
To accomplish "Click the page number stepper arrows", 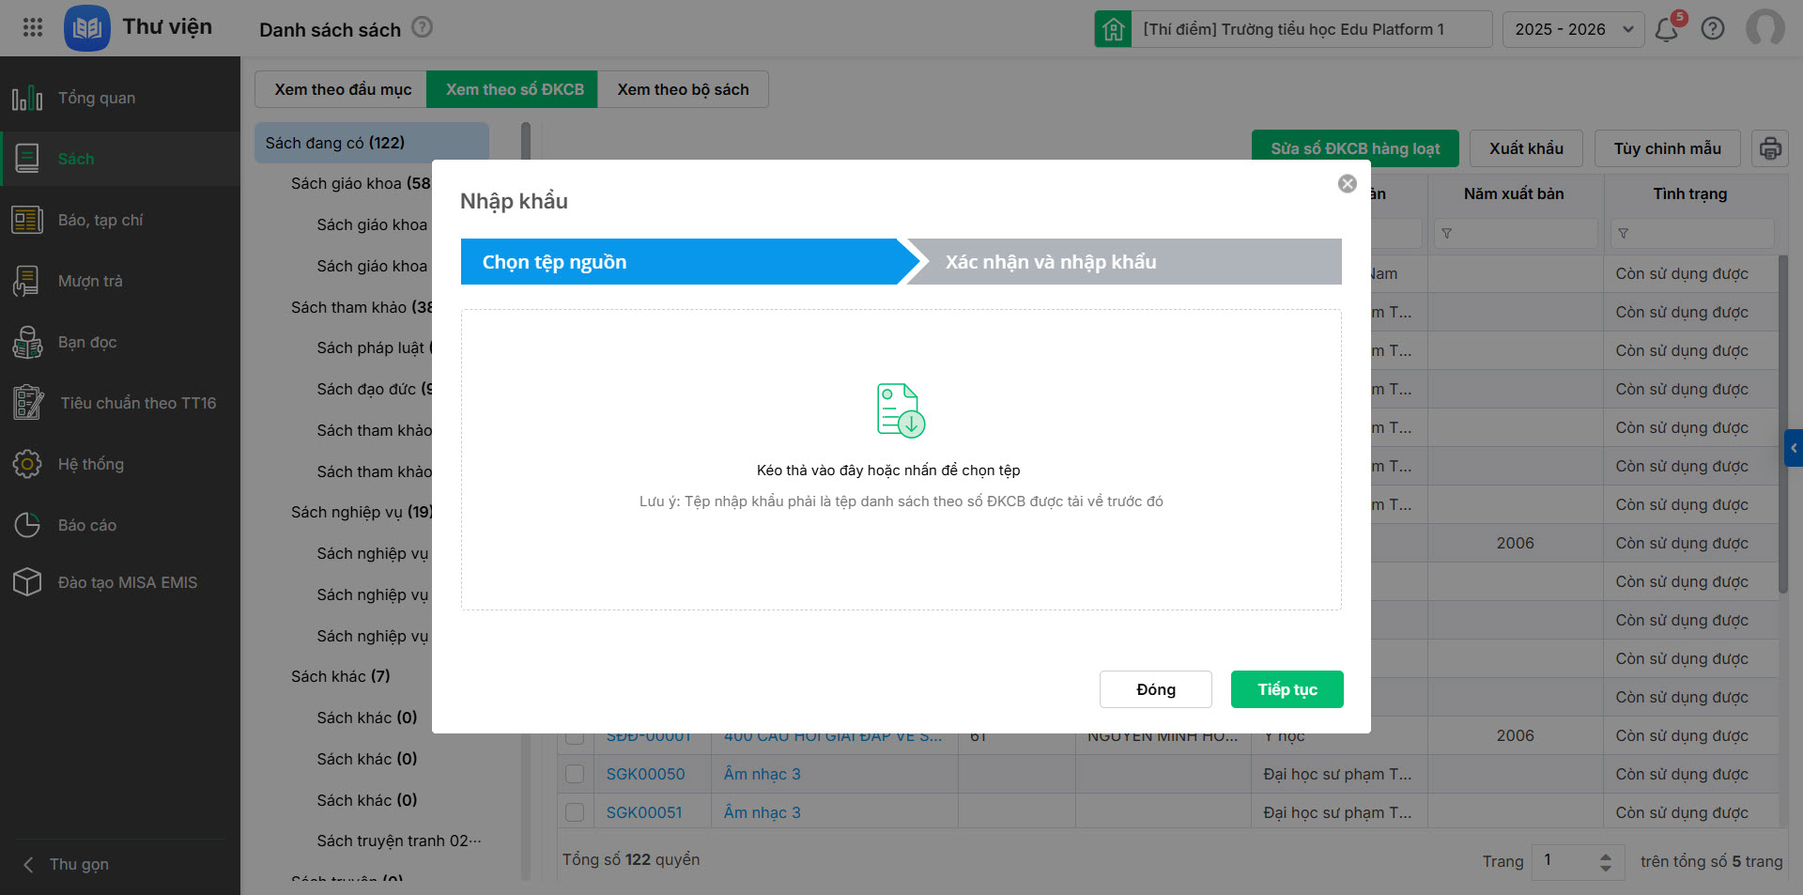I will click(1606, 861).
